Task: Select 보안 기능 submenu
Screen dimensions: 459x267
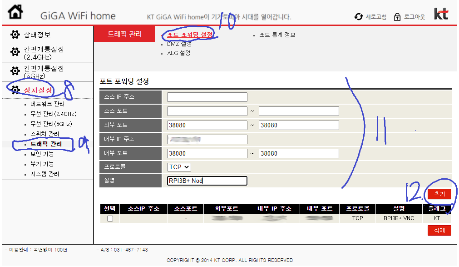Action: tap(42, 154)
